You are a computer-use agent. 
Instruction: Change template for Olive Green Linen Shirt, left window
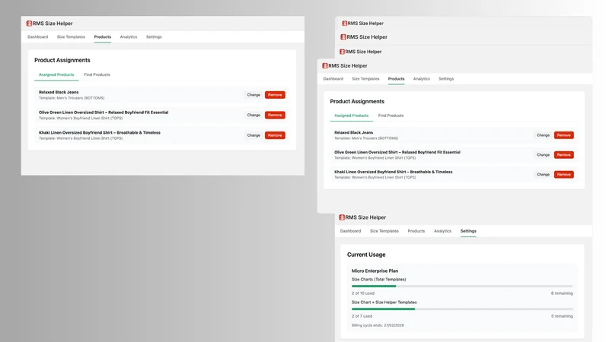click(x=253, y=116)
